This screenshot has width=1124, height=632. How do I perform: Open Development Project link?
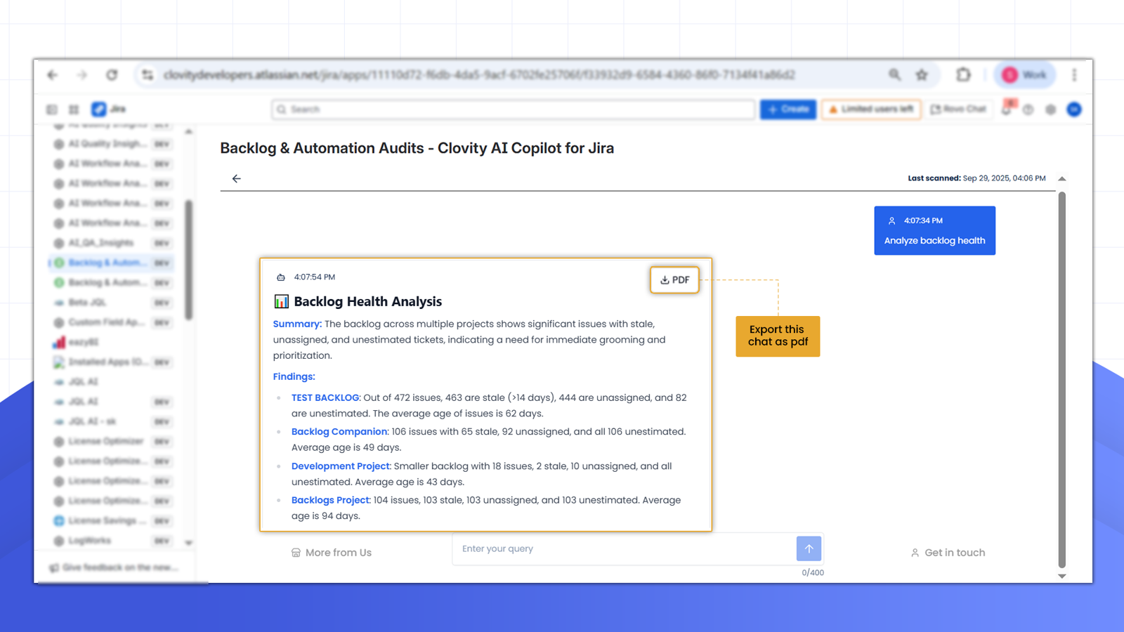click(x=341, y=466)
